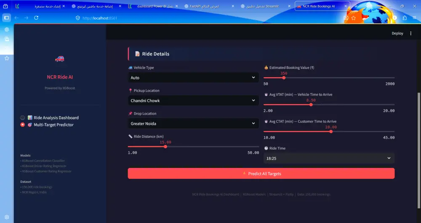
Task: Open the Firefox tab overview icon
Action: (x=5, y=6)
